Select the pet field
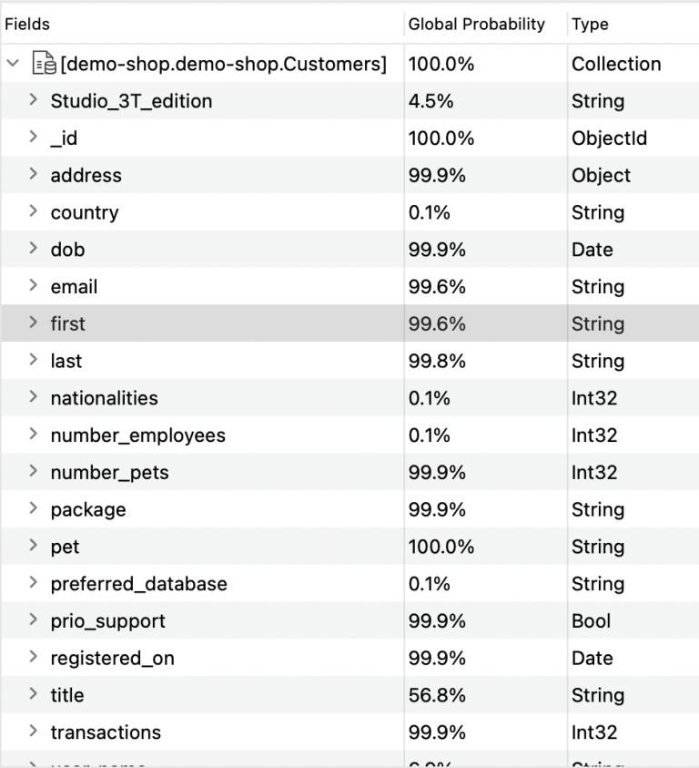The image size is (699, 768). [x=66, y=547]
